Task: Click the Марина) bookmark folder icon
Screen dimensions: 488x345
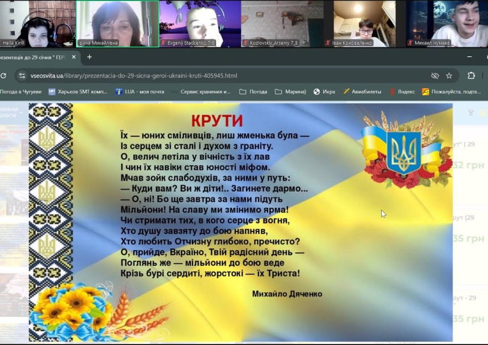Action: click(278, 91)
